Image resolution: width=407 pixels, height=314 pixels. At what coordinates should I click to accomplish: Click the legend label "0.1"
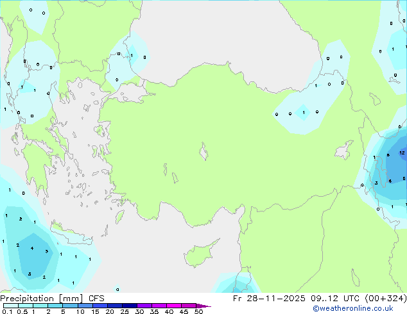point(7,311)
